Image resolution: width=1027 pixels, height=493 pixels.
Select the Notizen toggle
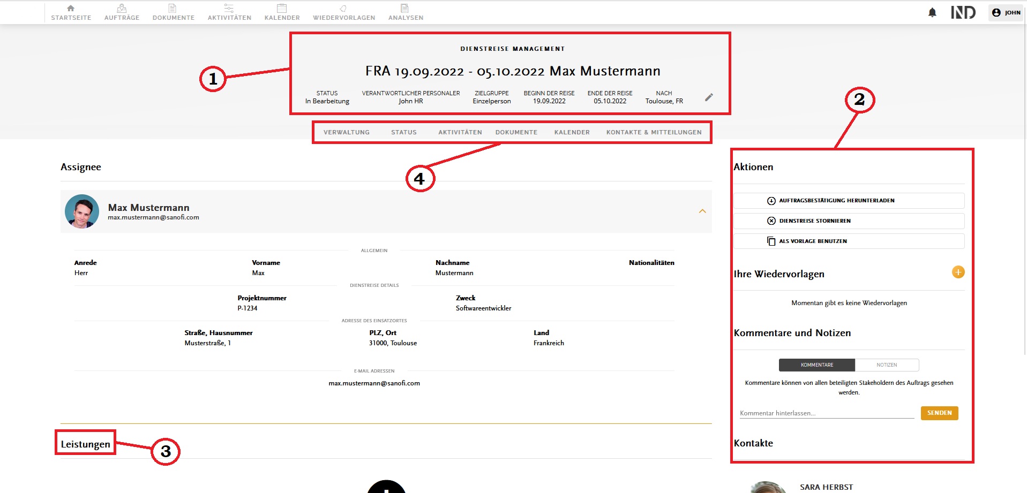[887, 365]
